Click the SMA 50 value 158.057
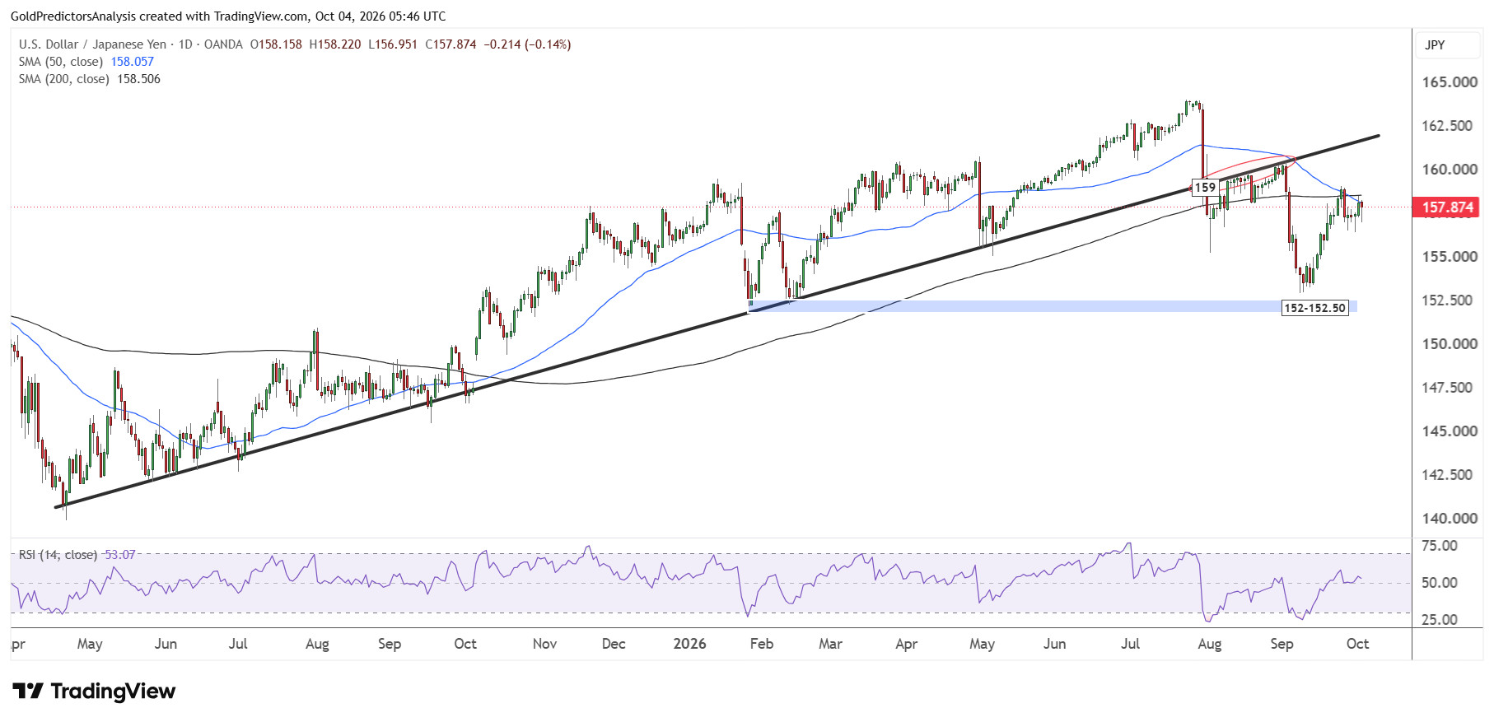The height and width of the screenshot is (722, 1494). tap(133, 62)
